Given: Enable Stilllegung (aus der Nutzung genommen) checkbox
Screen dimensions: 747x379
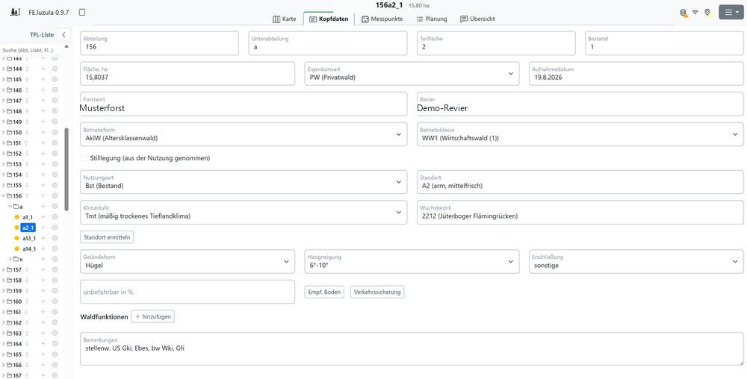Looking at the screenshot, I should coord(84,157).
